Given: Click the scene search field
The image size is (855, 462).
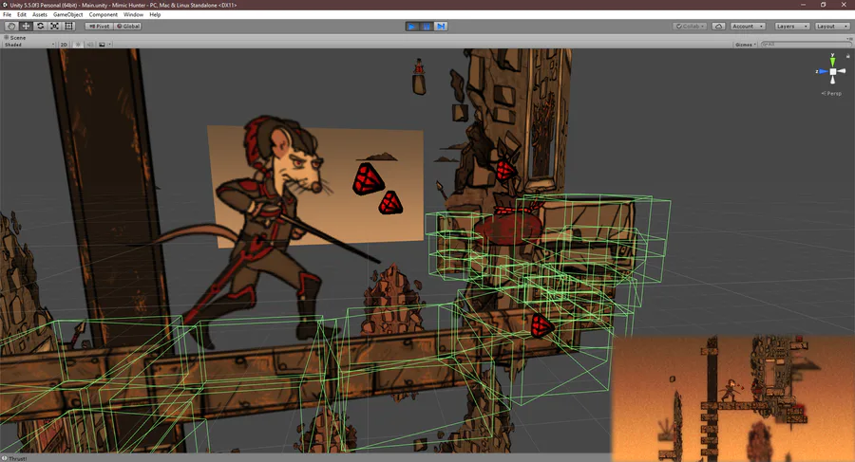Looking at the screenshot, I should (806, 45).
